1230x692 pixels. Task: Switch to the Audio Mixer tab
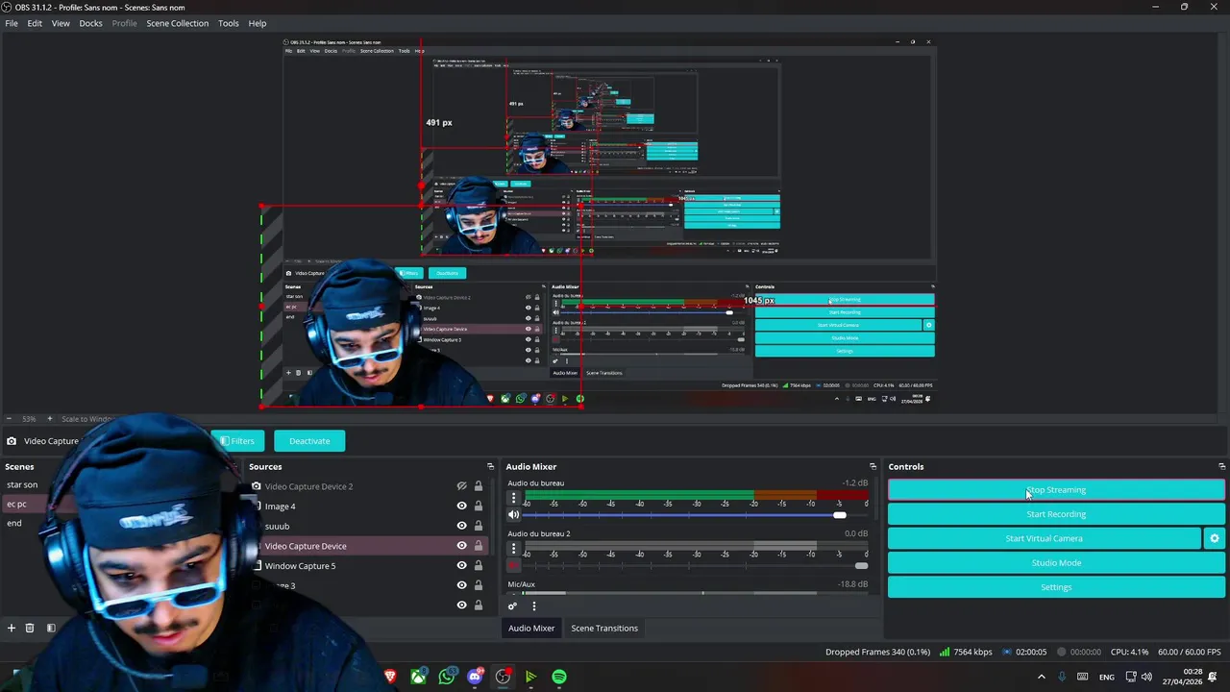[x=531, y=629]
